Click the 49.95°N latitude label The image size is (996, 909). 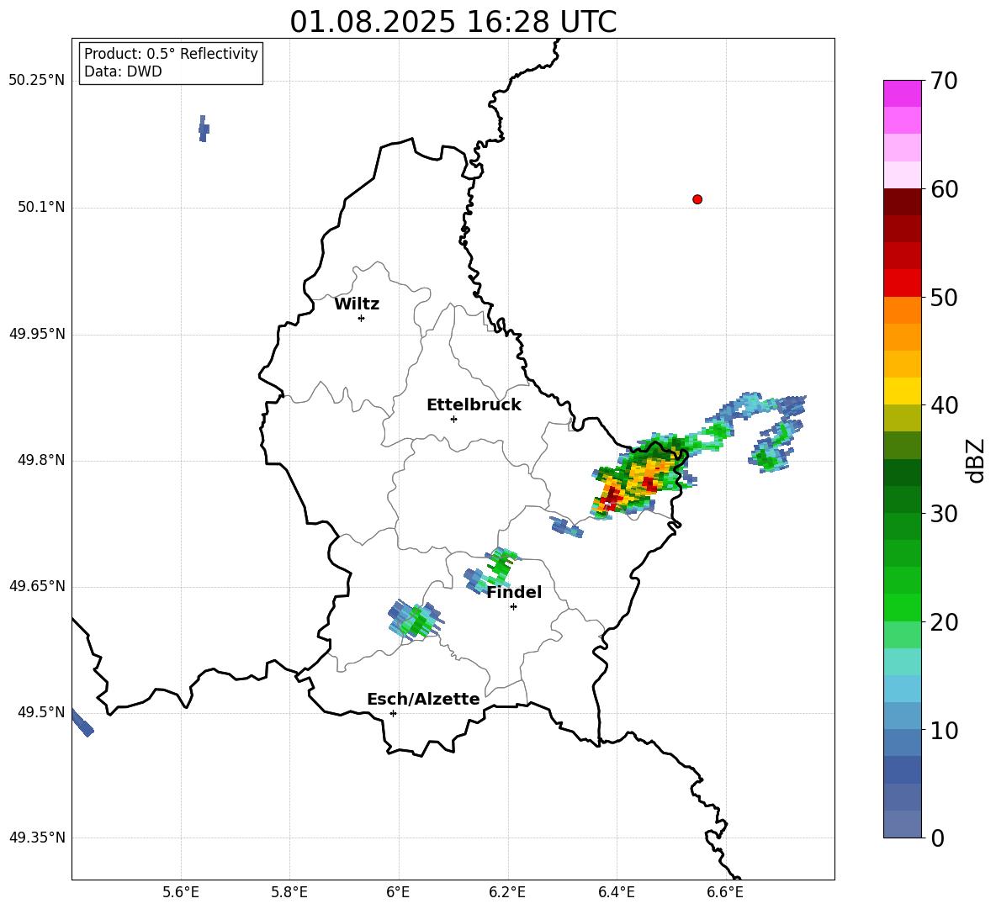37,334
